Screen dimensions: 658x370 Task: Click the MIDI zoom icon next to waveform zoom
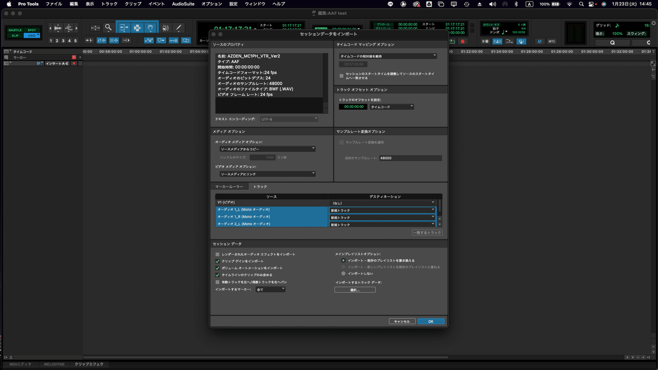pos(69,28)
